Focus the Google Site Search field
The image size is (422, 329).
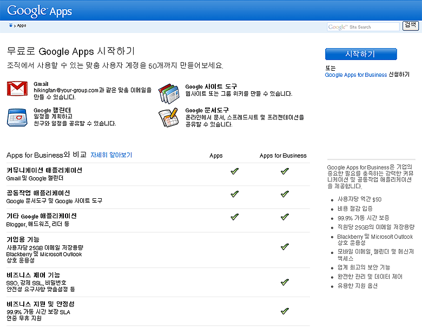coord(363,27)
